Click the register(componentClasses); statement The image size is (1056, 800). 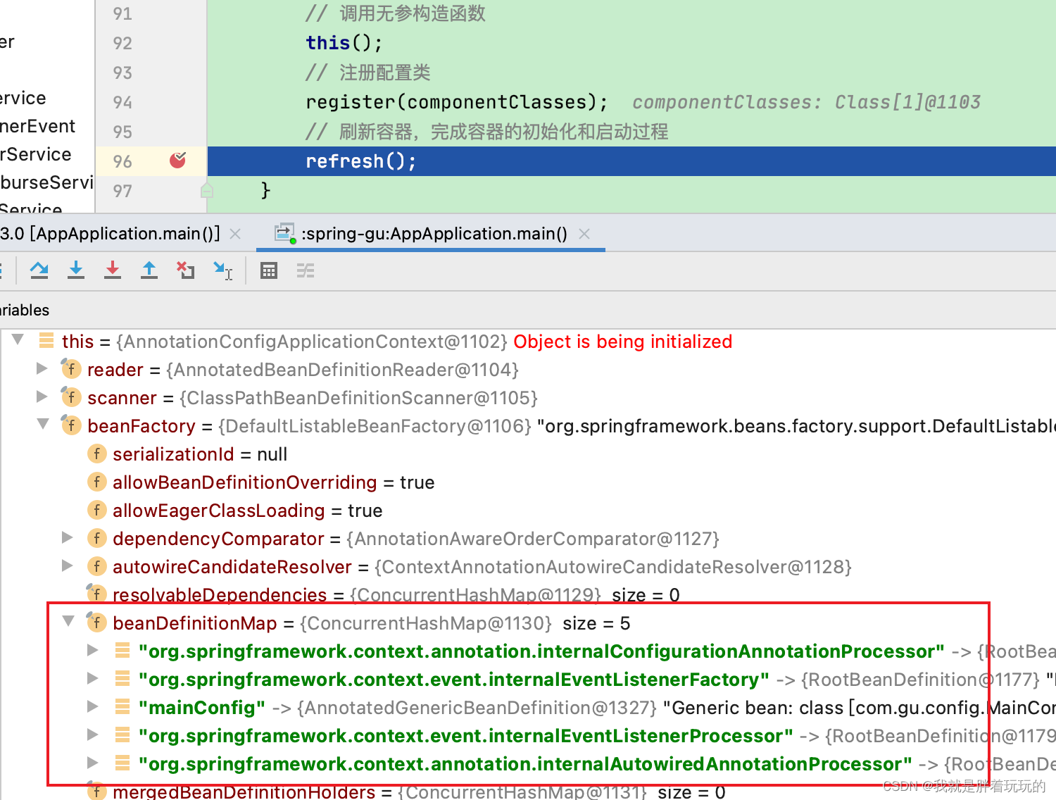coord(457,102)
